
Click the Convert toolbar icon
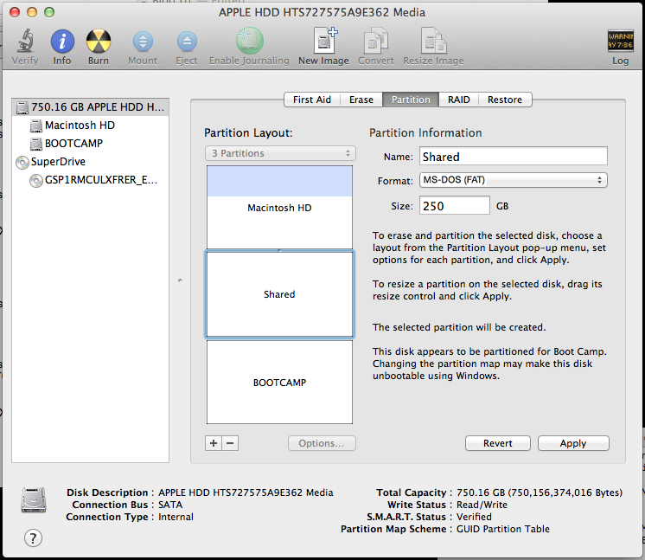tap(376, 41)
